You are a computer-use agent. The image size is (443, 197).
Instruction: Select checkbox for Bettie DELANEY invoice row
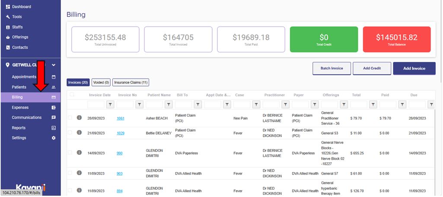click(70, 133)
